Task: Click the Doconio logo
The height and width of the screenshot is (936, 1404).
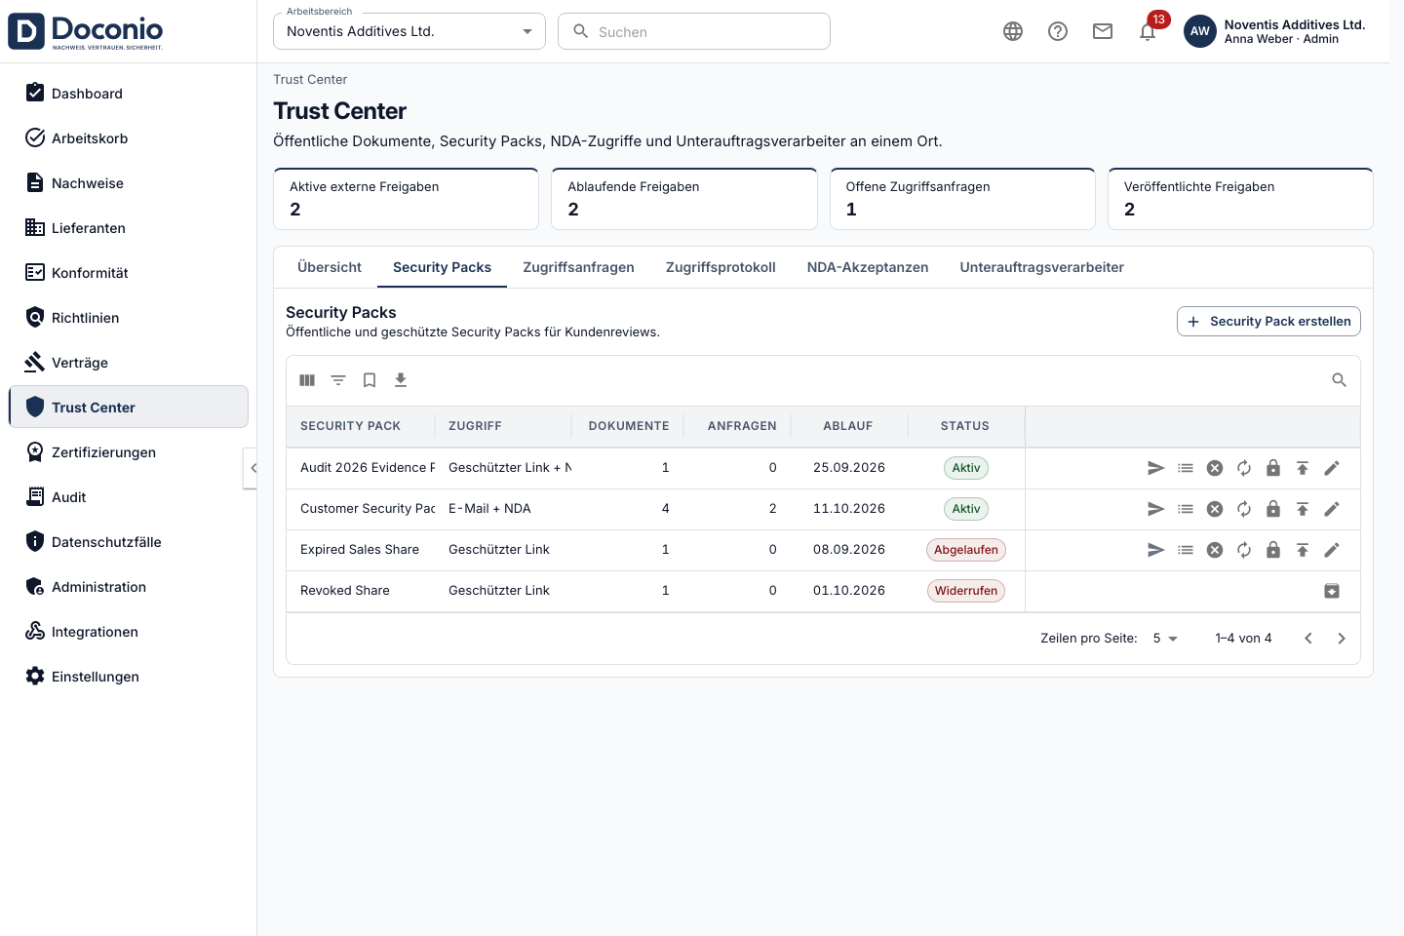Action: coord(86,31)
